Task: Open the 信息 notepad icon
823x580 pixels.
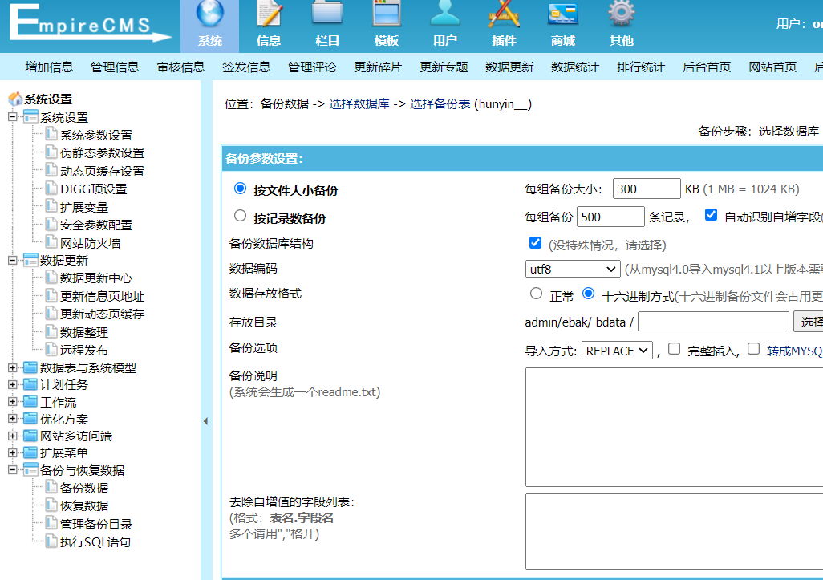Action: coord(269,16)
